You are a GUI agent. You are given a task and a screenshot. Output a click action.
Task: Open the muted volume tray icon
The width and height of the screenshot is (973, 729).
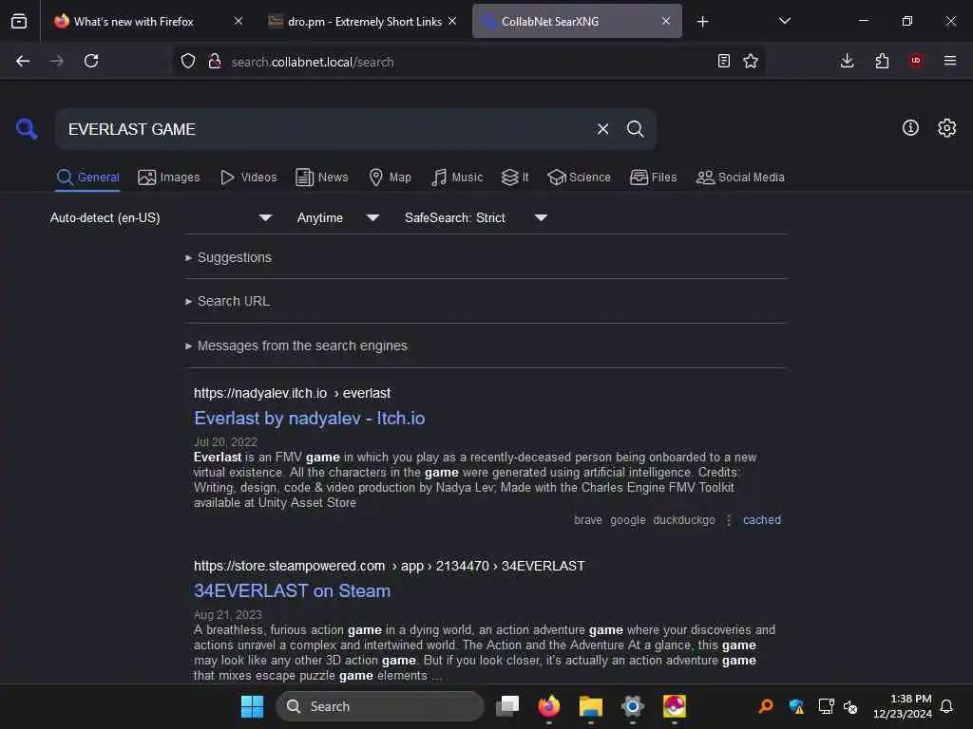point(850,706)
